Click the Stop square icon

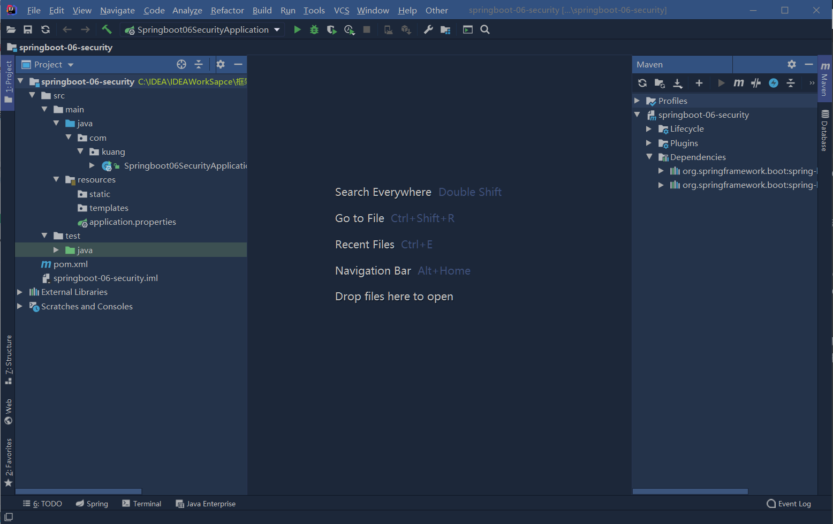[x=367, y=30]
